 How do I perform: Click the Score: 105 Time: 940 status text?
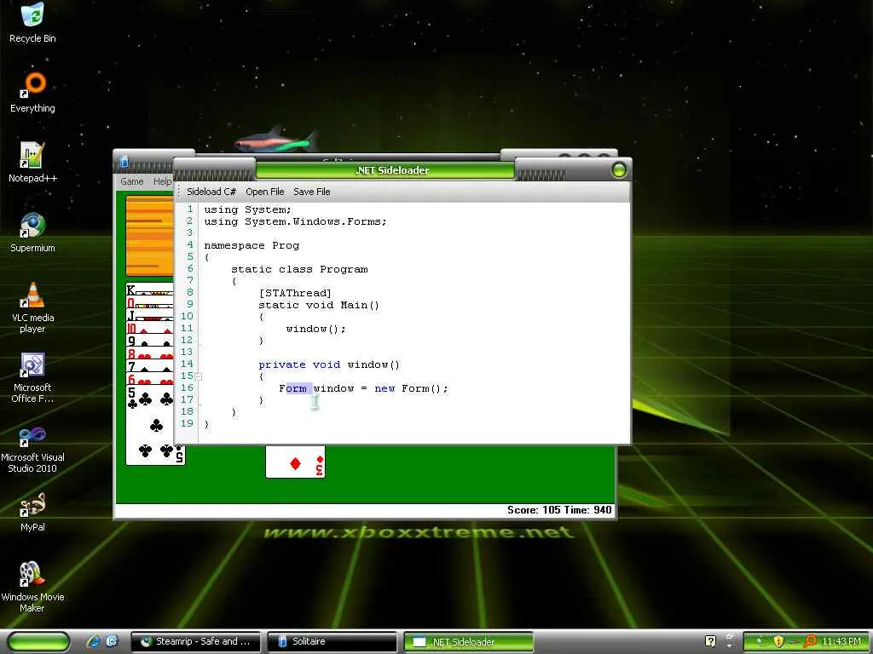point(559,510)
